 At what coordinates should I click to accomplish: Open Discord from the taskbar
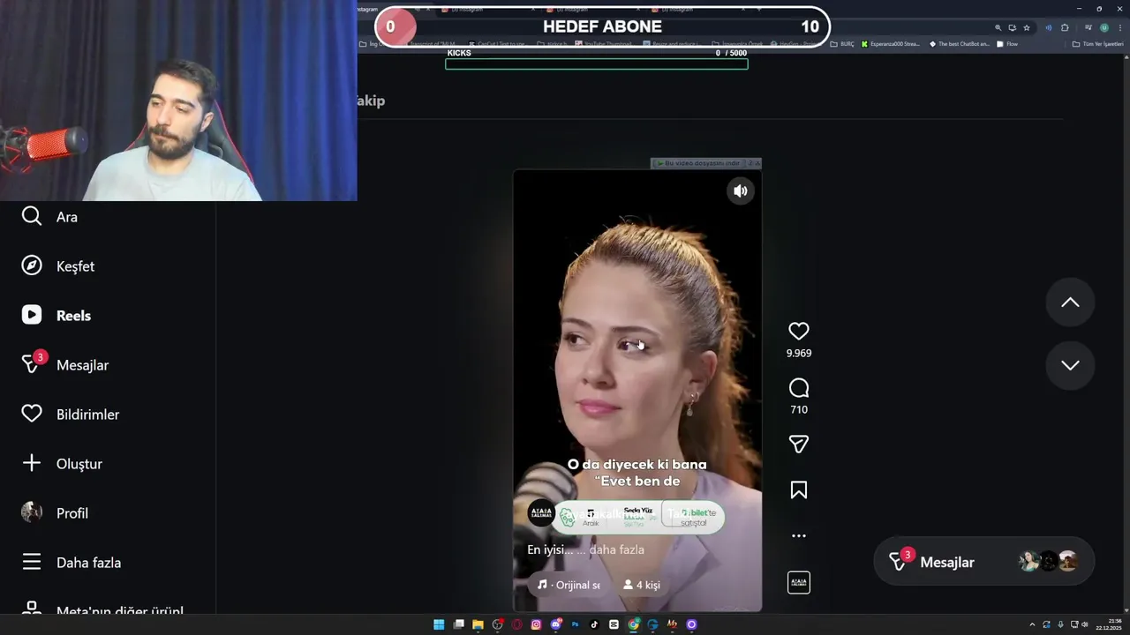[555, 624]
